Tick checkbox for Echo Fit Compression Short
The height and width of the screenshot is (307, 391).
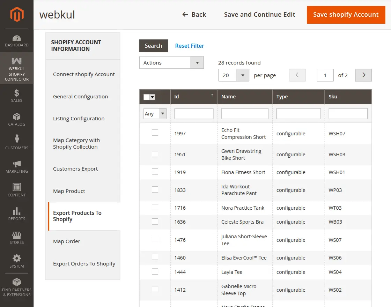click(x=155, y=133)
